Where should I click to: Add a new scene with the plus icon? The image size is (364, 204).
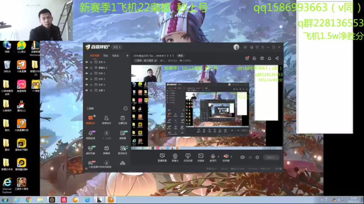click(x=127, y=56)
